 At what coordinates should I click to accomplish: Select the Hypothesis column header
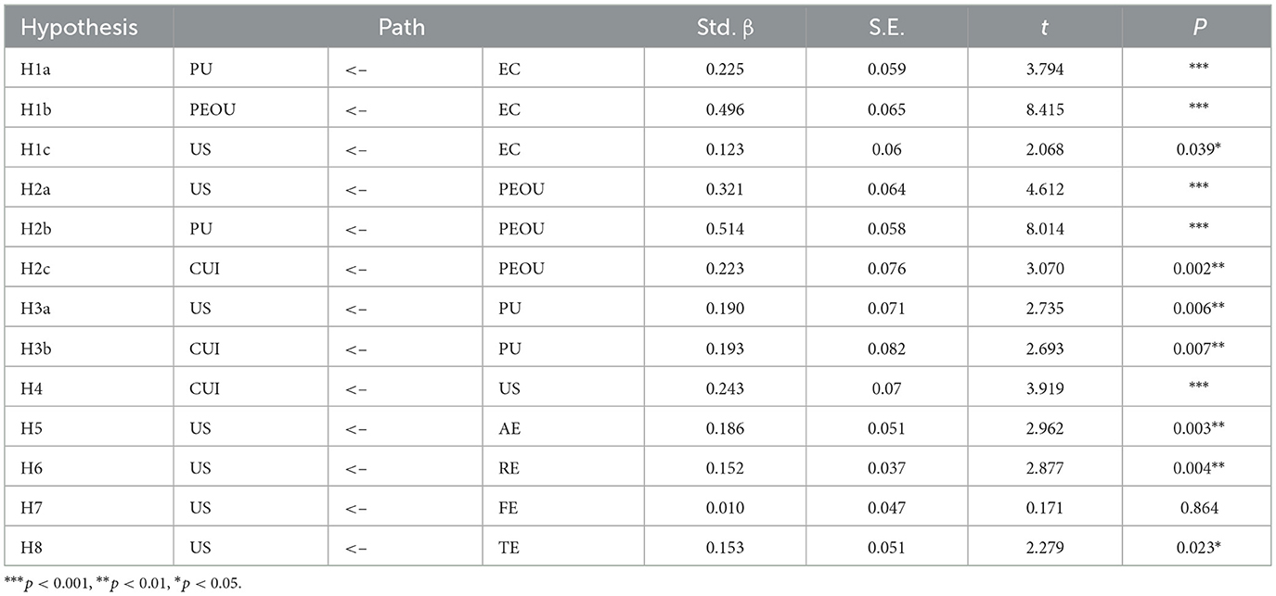80,27
